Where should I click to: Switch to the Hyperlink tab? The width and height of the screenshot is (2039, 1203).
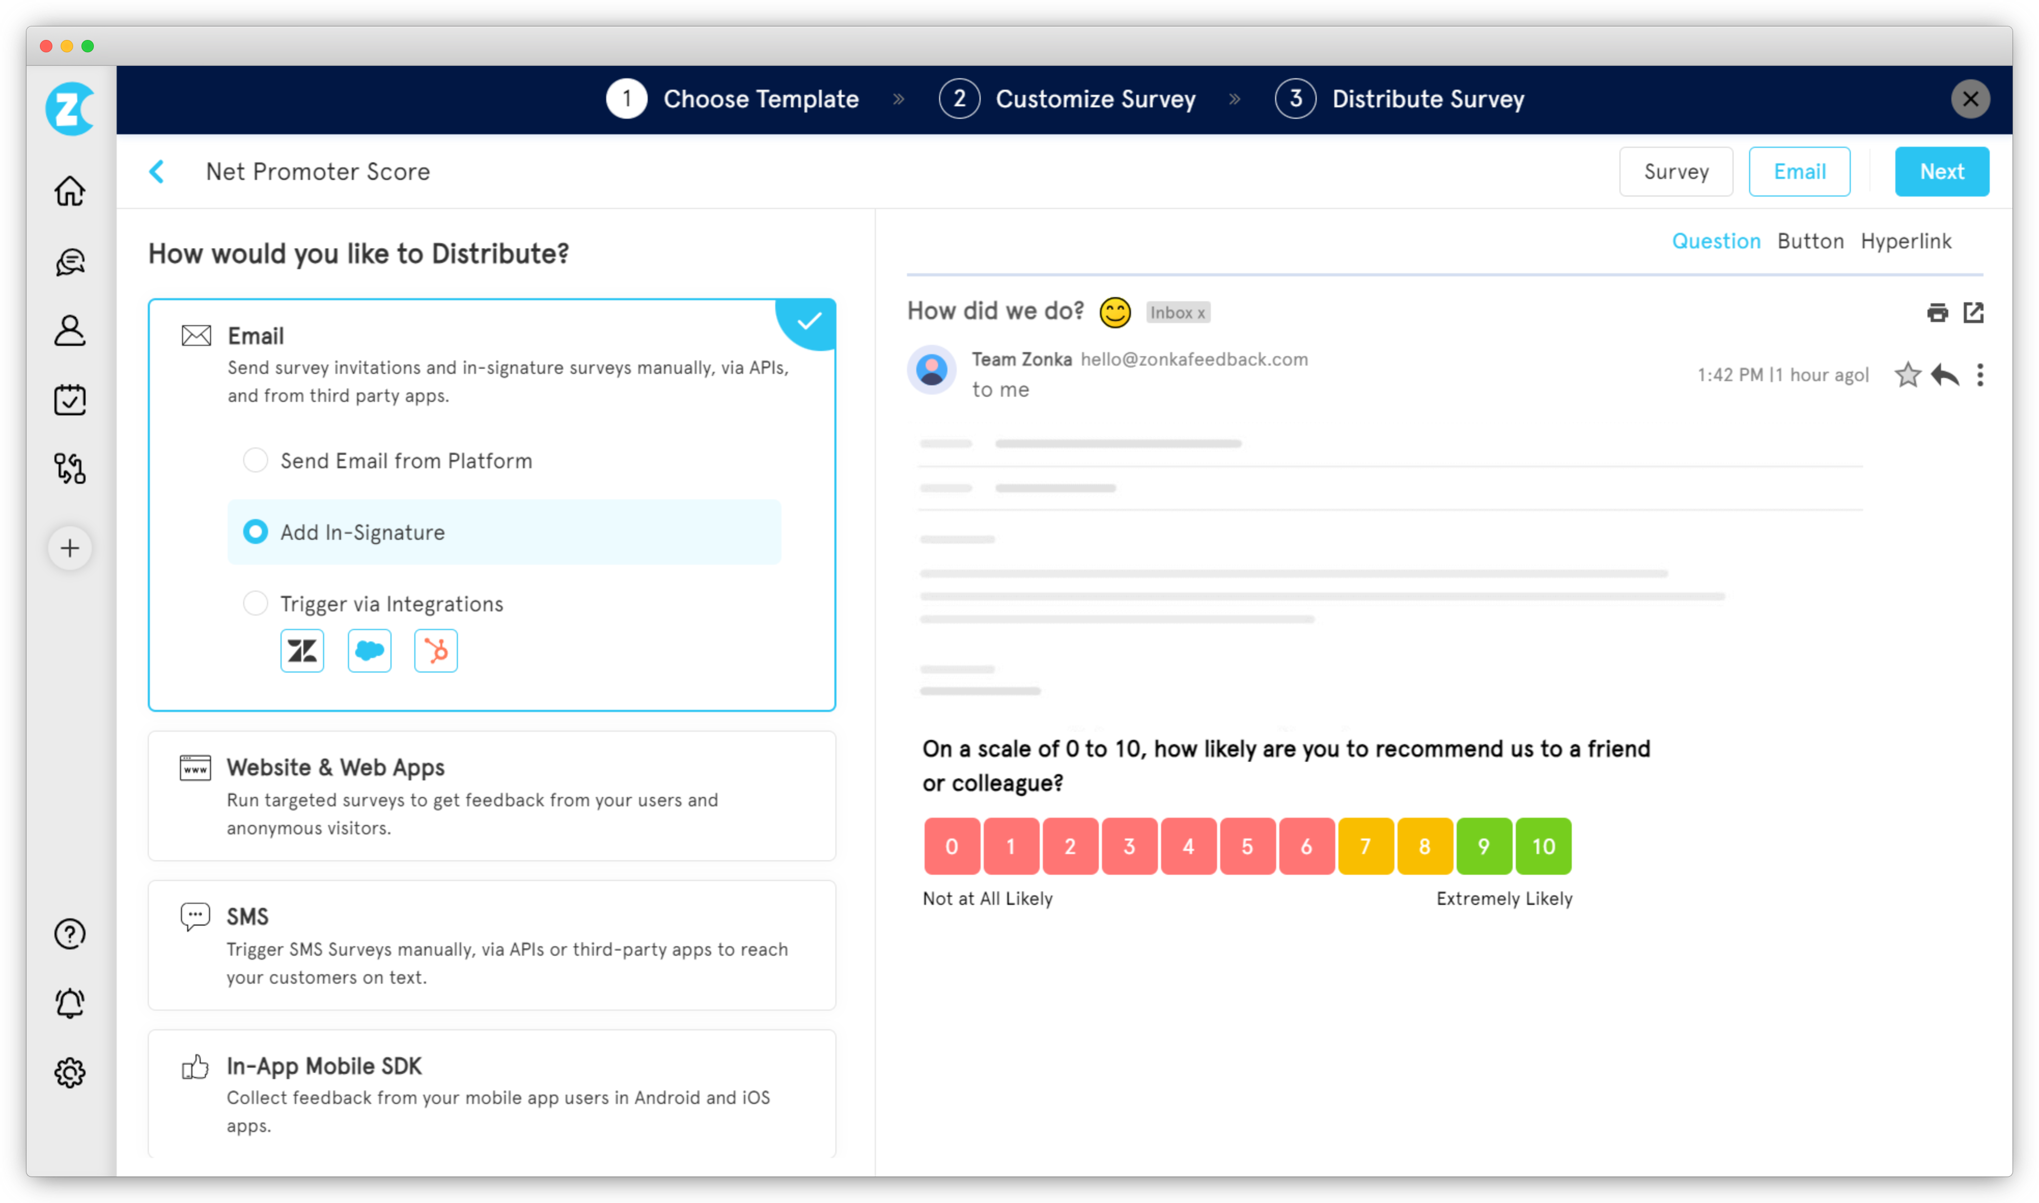click(1906, 241)
